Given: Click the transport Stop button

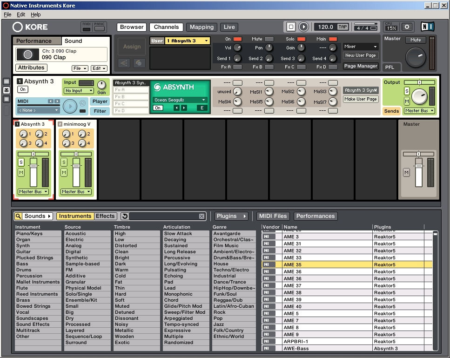Looking at the screenshot, I should coord(291,27).
